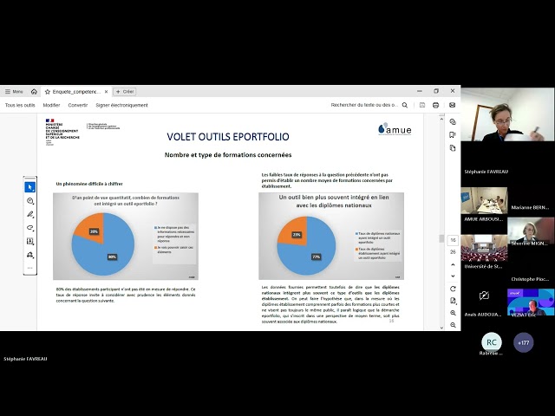
Task: Switch to the Enquete_competenc tab
Action: [x=76, y=92]
